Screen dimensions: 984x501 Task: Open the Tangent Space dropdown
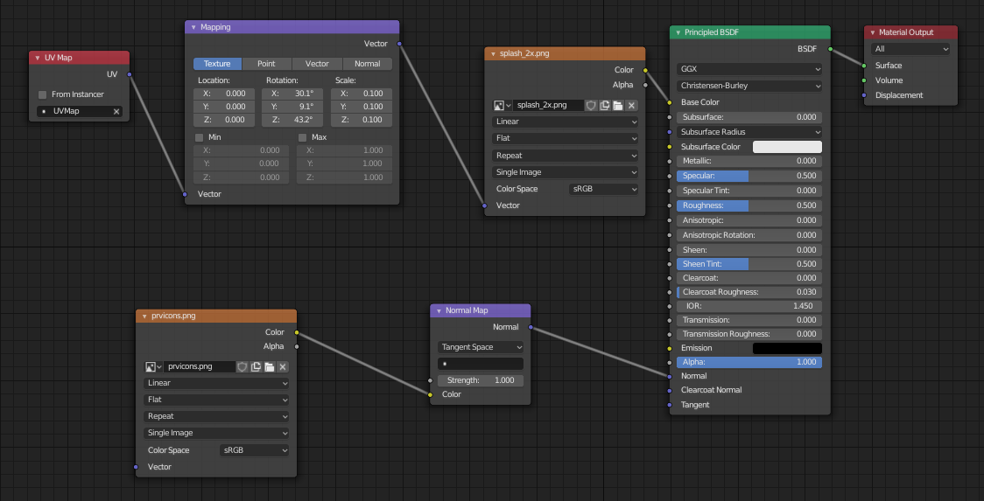tap(480, 347)
